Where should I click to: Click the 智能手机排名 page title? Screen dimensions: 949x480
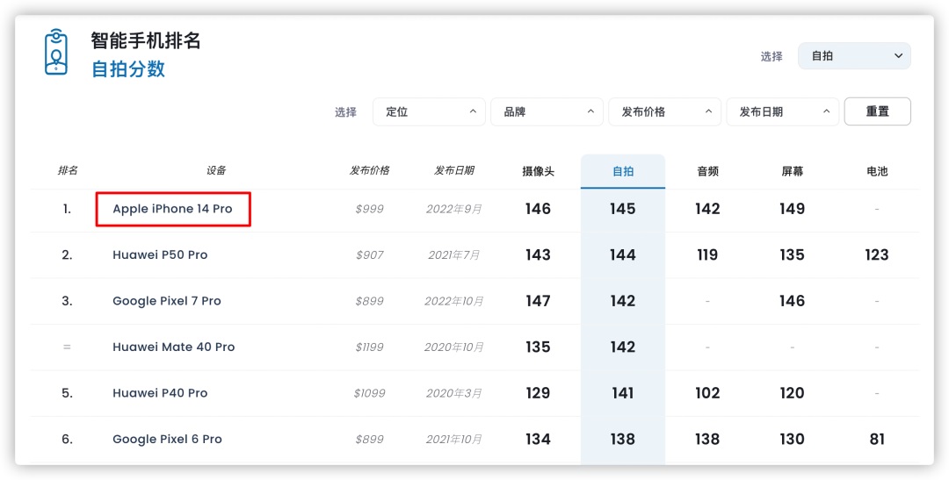tap(145, 40)
